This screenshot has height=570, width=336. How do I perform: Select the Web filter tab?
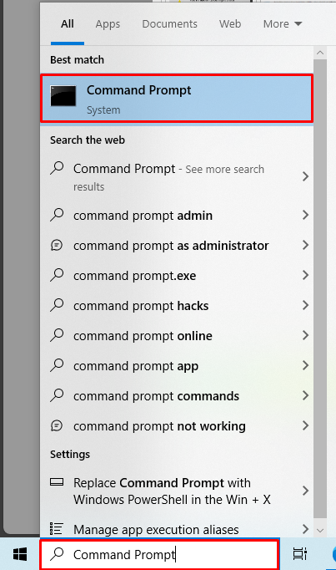230,24
